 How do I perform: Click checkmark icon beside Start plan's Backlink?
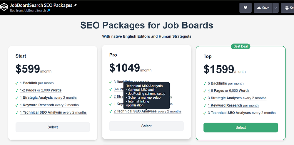coord(17,83)
